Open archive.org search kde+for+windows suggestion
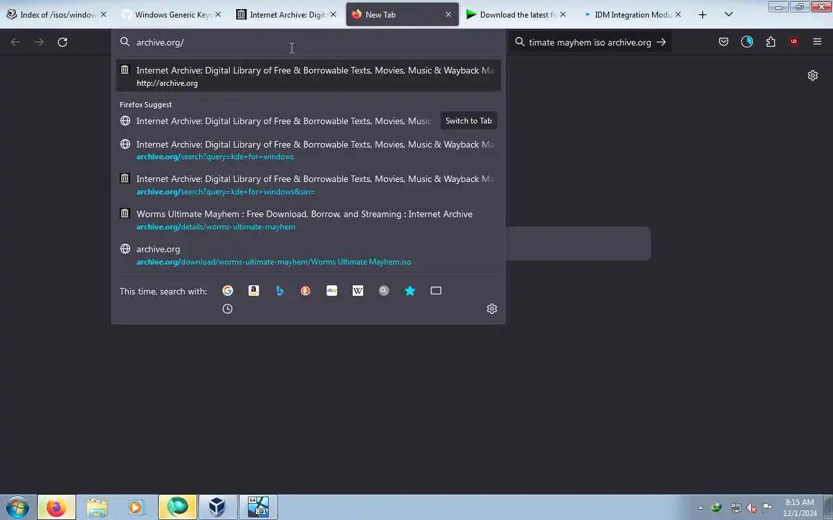833x520 pixels. pos(308,150)
